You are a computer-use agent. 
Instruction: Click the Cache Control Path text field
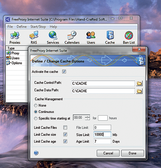(103, 83)
